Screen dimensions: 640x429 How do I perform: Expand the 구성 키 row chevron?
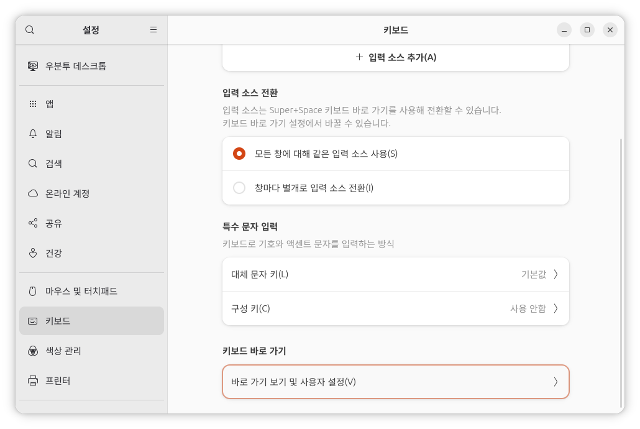click(555, 308)
